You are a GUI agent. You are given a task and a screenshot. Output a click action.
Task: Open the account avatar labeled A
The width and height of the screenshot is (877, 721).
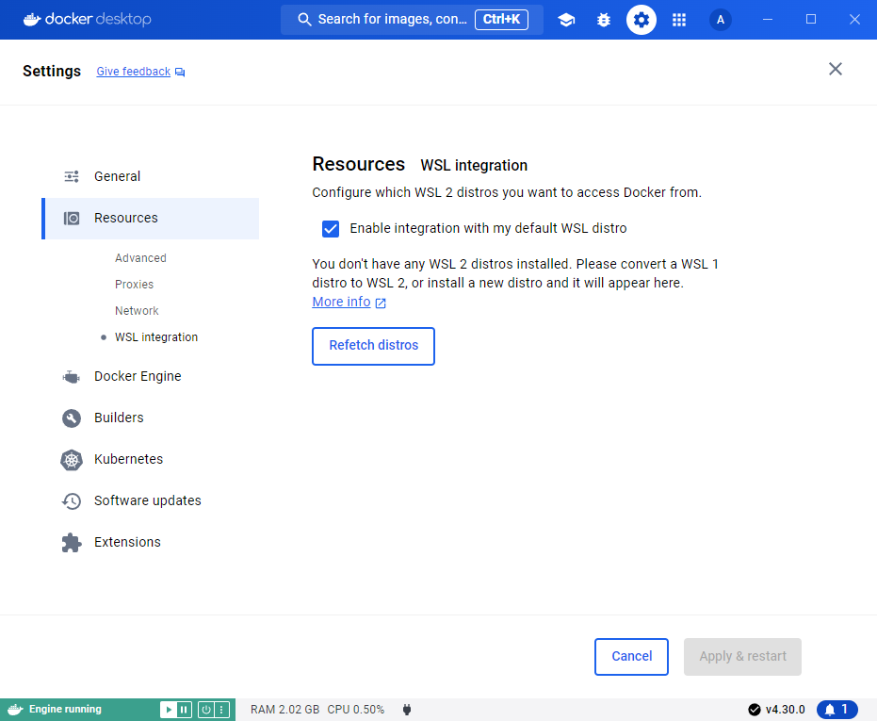click(721, 20)
